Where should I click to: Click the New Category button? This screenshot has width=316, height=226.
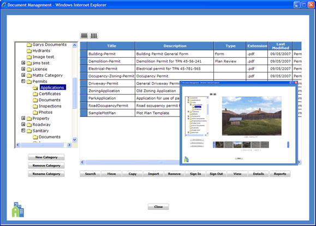pyautogui.click(x=46, y=157)
